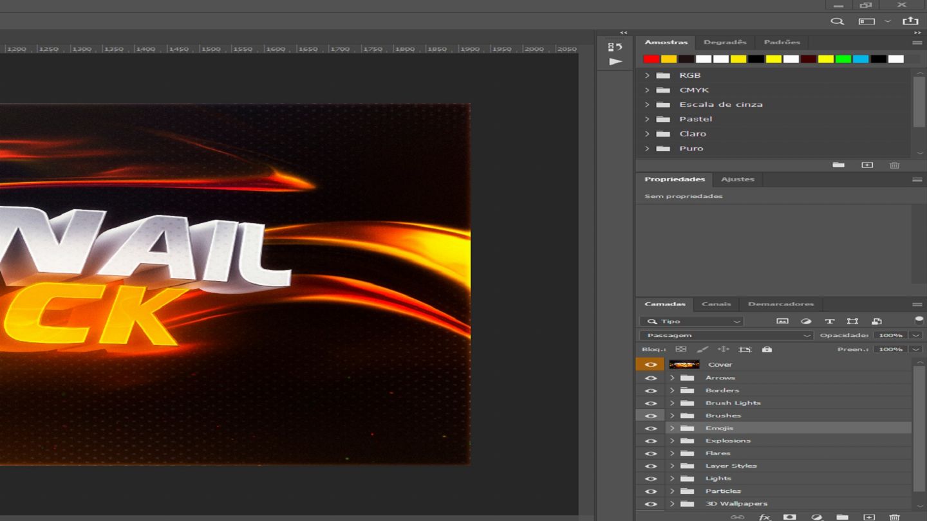This screenshot has height=521, width=927.
Task: Switch to the Degradês tab
Action: (725, 42)
